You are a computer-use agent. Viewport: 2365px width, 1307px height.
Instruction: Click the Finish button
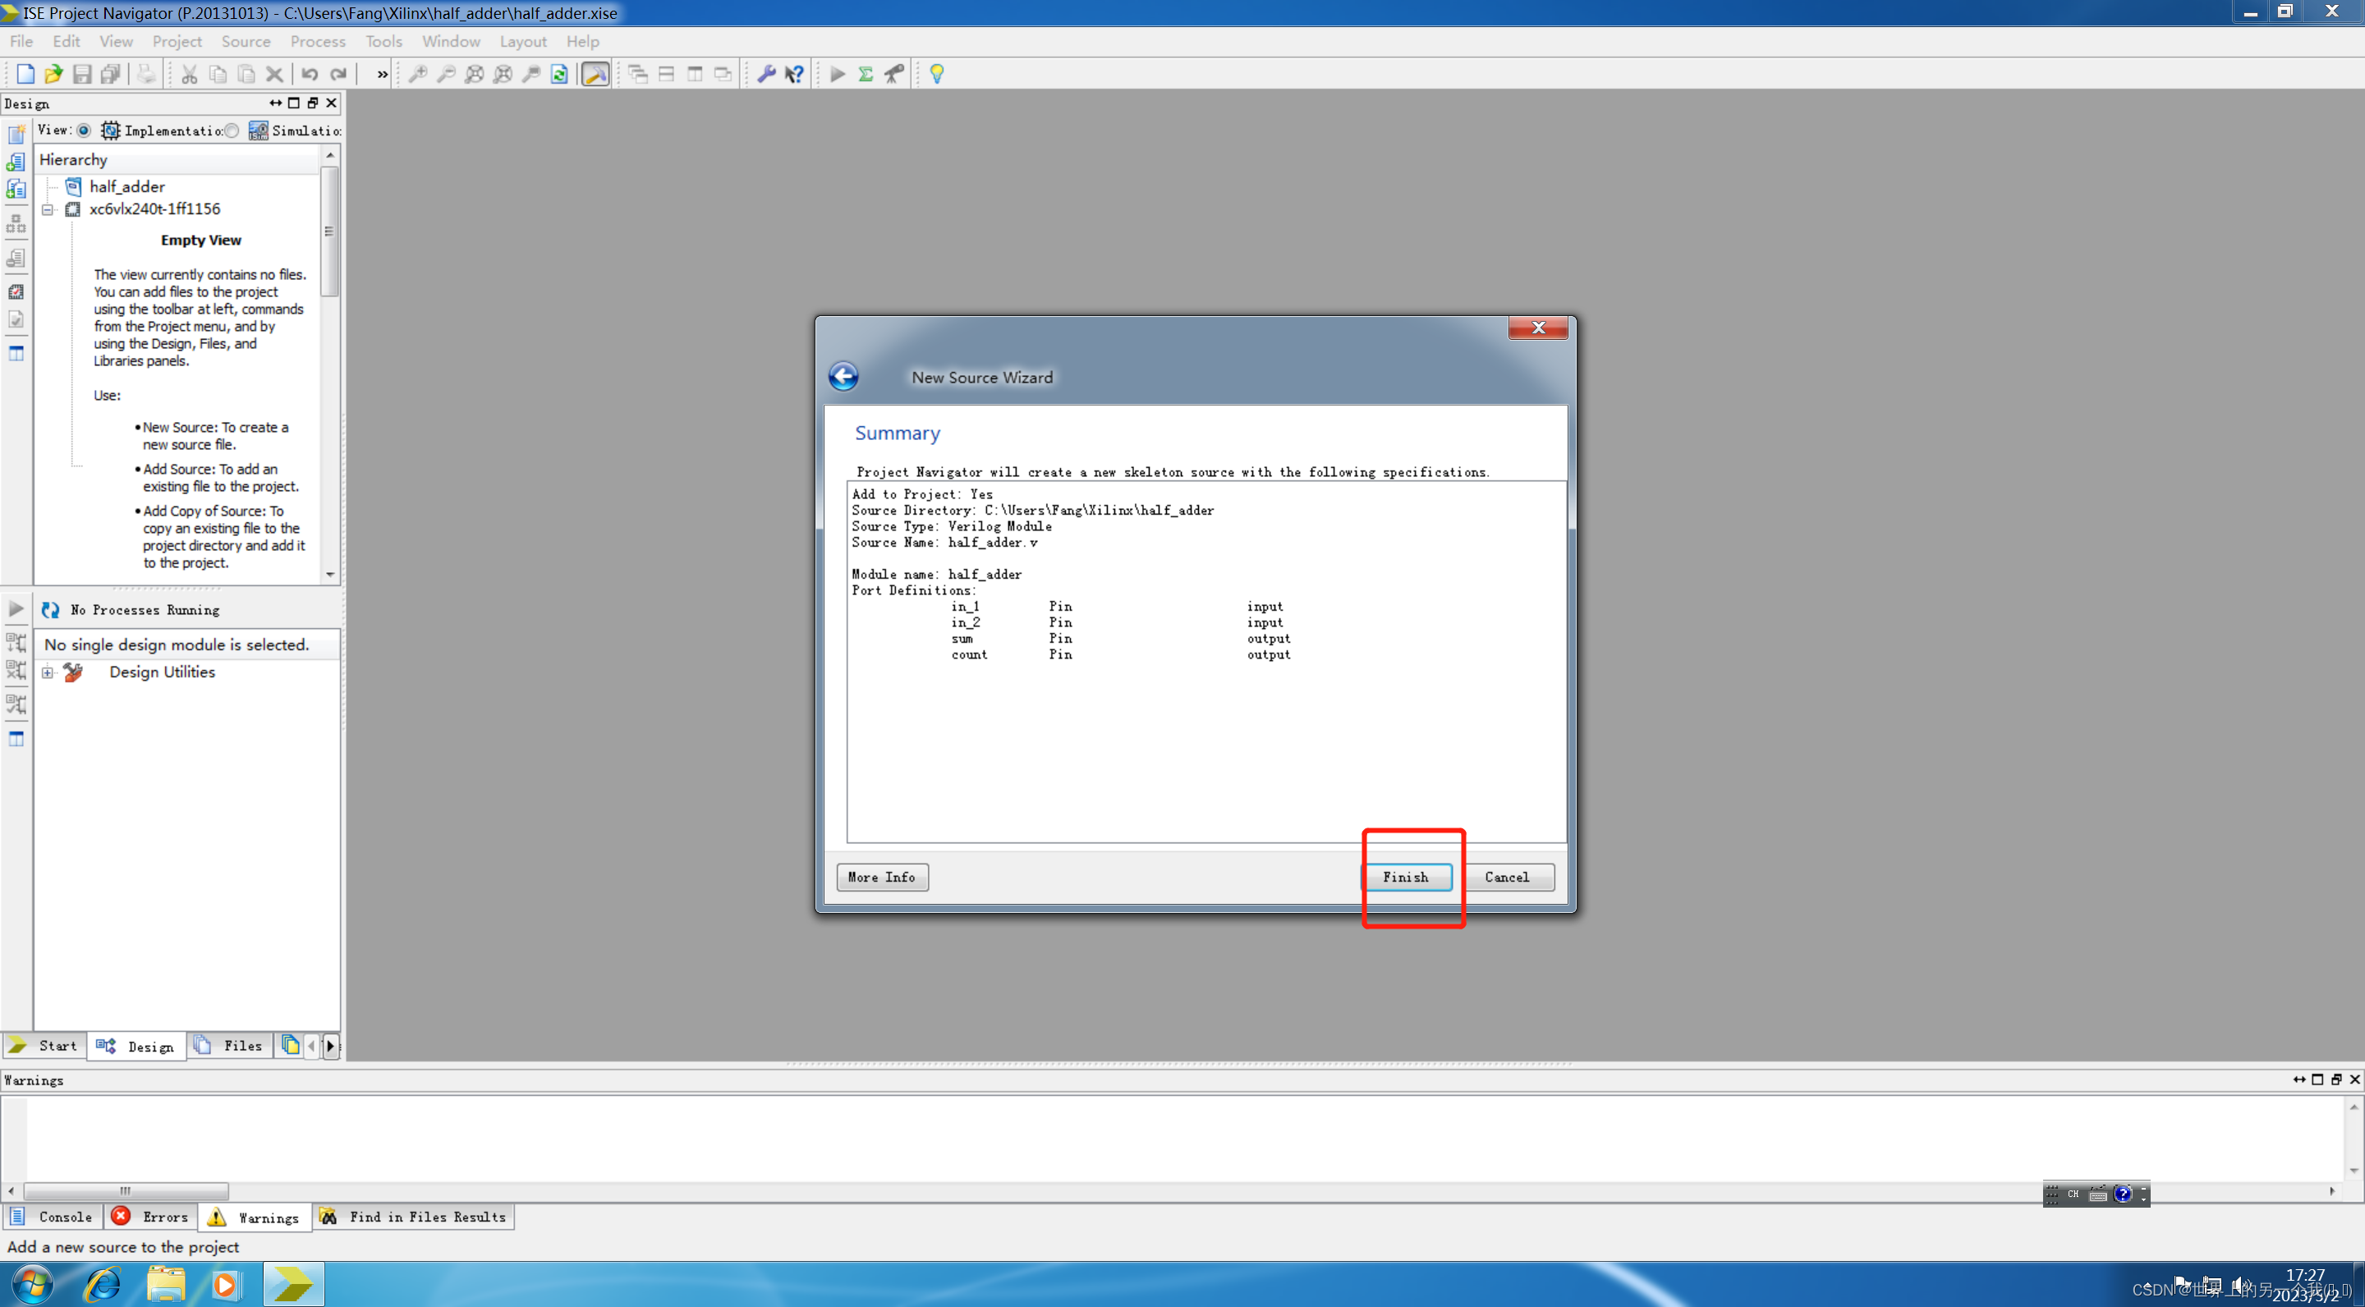1406,877
